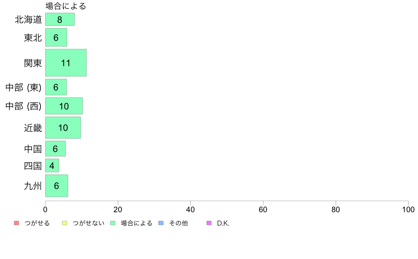Click the green 場合による legend swatch
418x259 pixels.
point(113,223)
